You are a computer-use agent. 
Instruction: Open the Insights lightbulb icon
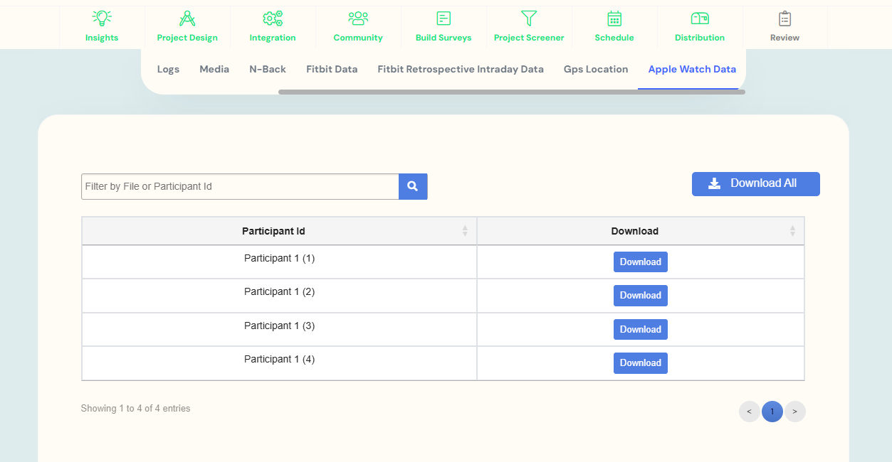point(102,18)
